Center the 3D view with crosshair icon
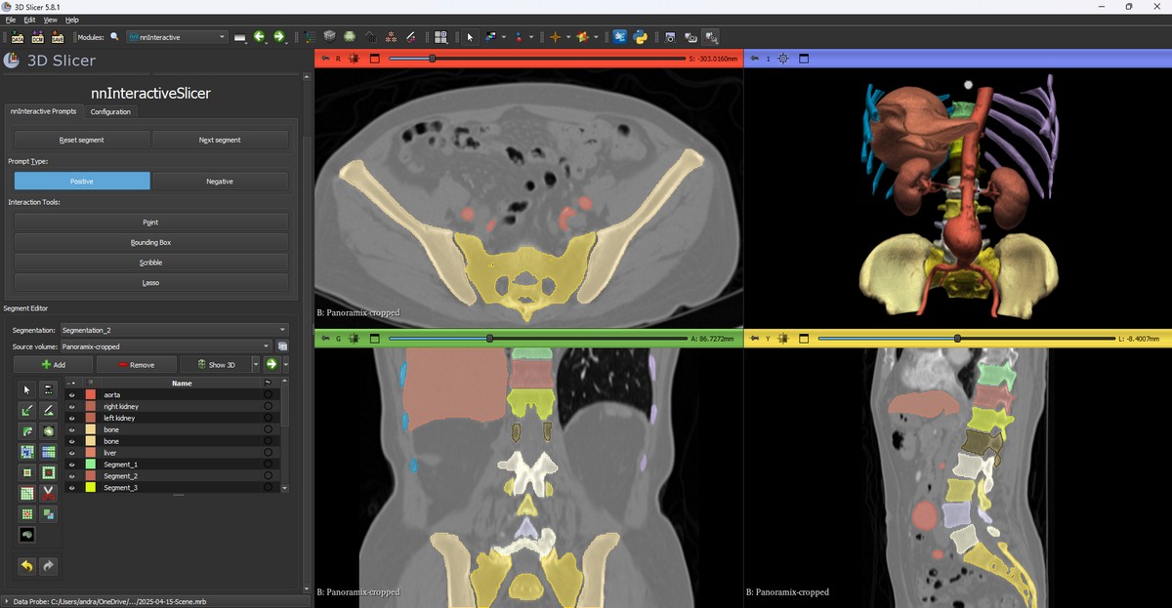 [782, 59]
